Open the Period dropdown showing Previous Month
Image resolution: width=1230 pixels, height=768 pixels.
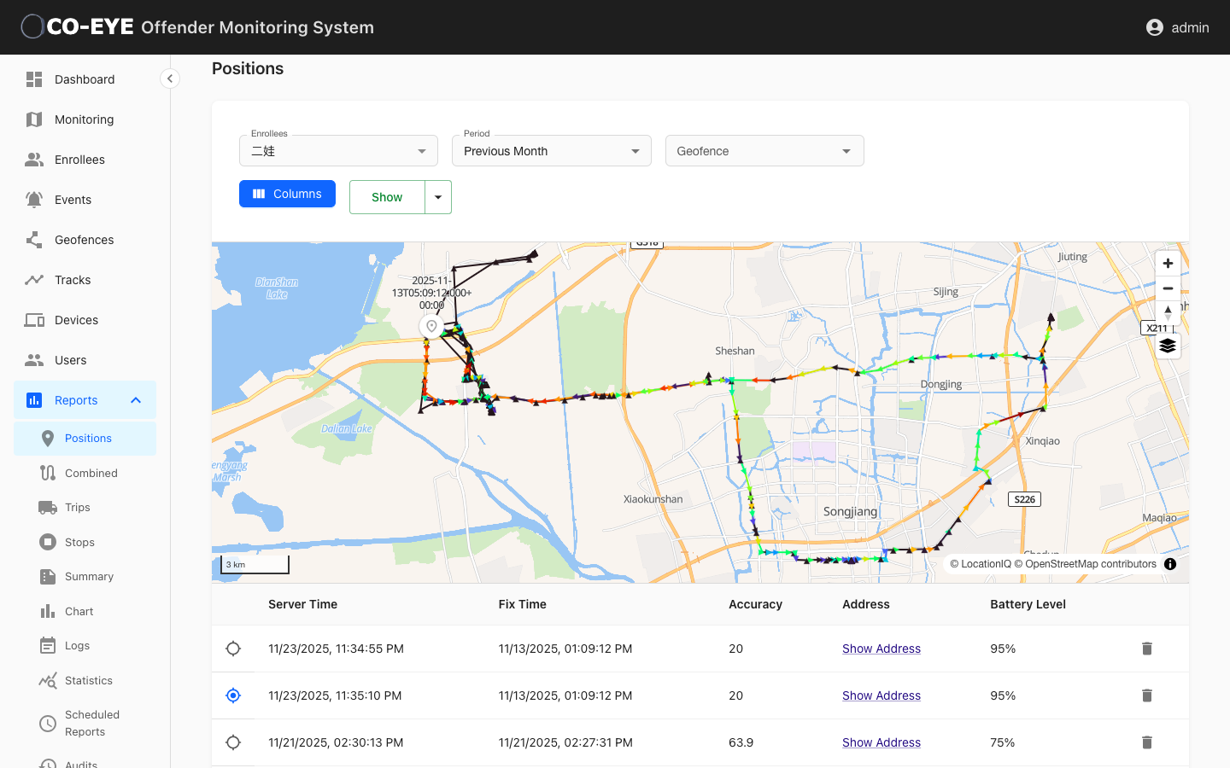[x=552, y=151]
